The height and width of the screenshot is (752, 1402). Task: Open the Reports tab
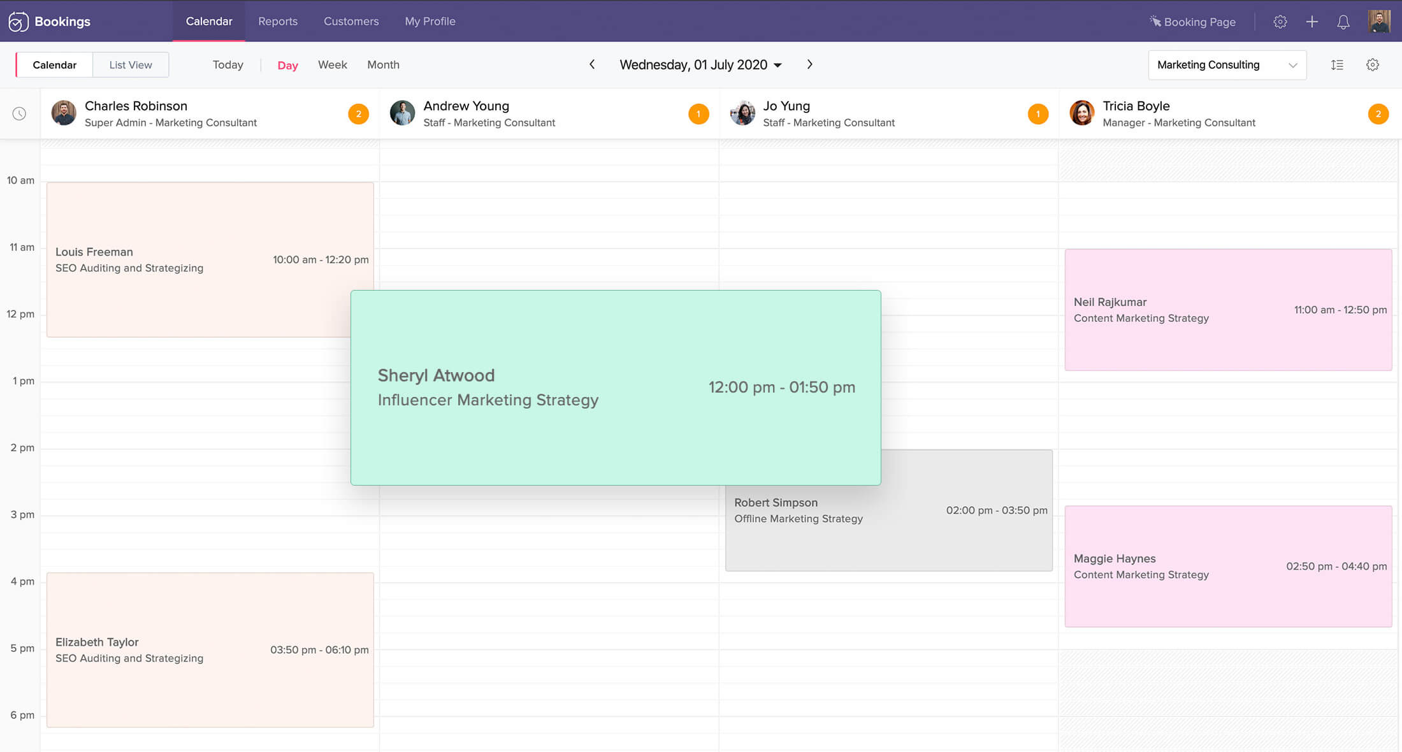click(x=278, y=21)
